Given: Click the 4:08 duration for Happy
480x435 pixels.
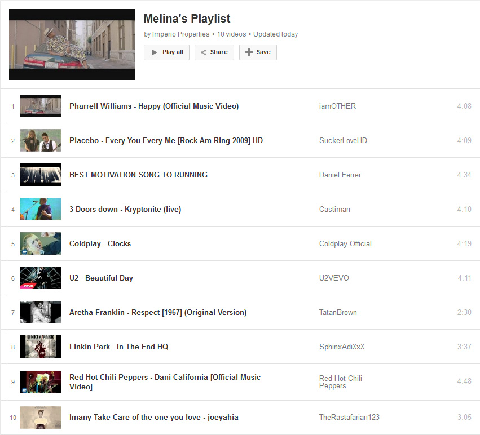Looking at the screenshot, I should tap(464, 106).
